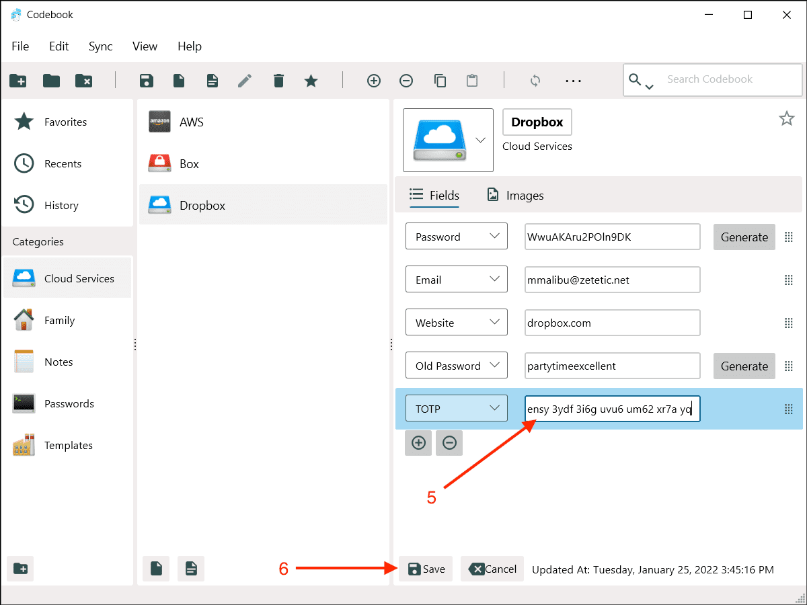The width and height of the screenshot is (807, 605).
Task: Click the add category folder icon in toolbar
Action: point(18,81)
